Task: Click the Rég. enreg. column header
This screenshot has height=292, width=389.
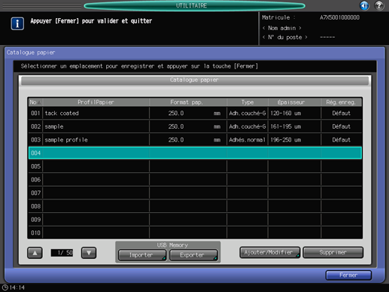Action: pyautogui.click(x=342, y=102)
